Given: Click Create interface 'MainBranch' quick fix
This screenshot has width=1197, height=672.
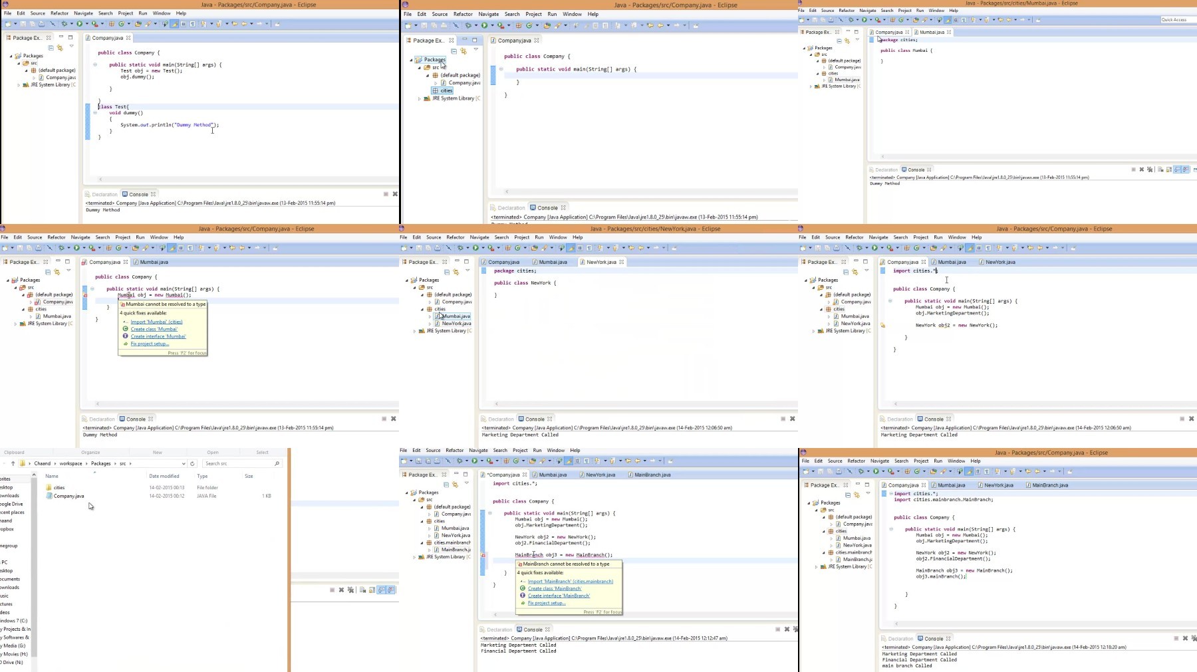Looking at the screenshot, I should 559,596.
